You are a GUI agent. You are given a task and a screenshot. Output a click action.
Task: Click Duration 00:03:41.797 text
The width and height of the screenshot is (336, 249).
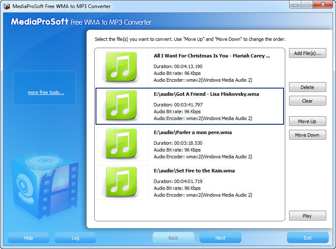(x=178, y=105)
